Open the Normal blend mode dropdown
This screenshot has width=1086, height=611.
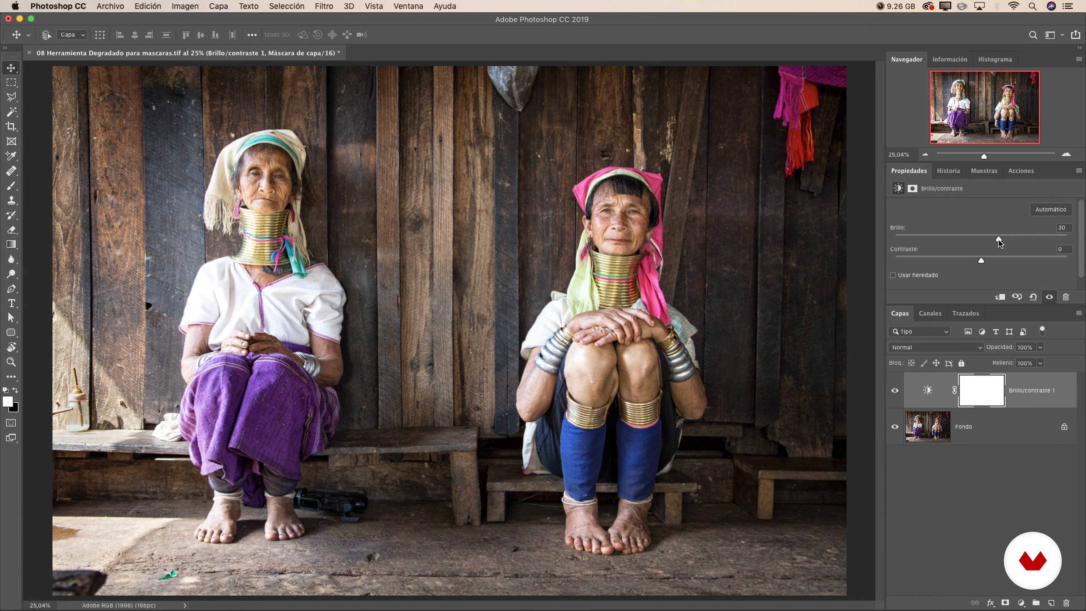pos(936,347)
